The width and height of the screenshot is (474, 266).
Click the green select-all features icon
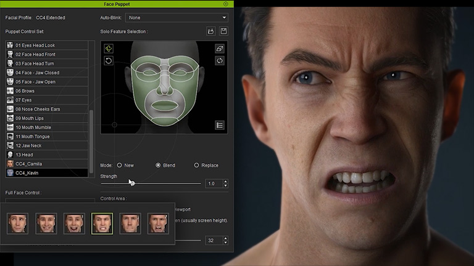109,48
